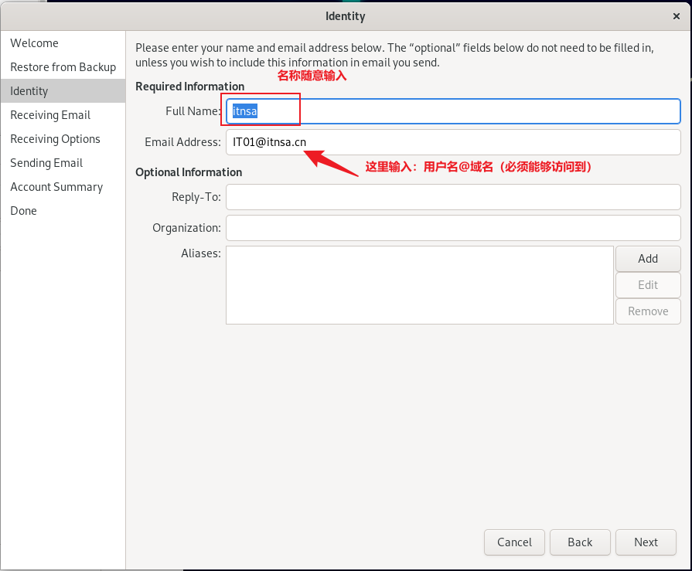The height and width of the screenshot is (571, 692).
Task: Add a new alias with the Add button
Action: [648, 259]
